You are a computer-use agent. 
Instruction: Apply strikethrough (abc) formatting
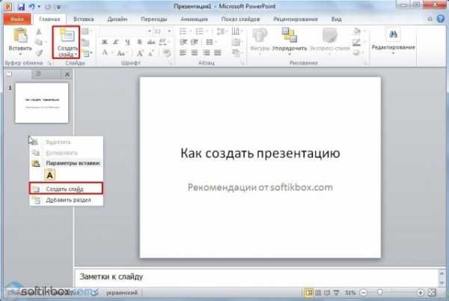[151, 42]
